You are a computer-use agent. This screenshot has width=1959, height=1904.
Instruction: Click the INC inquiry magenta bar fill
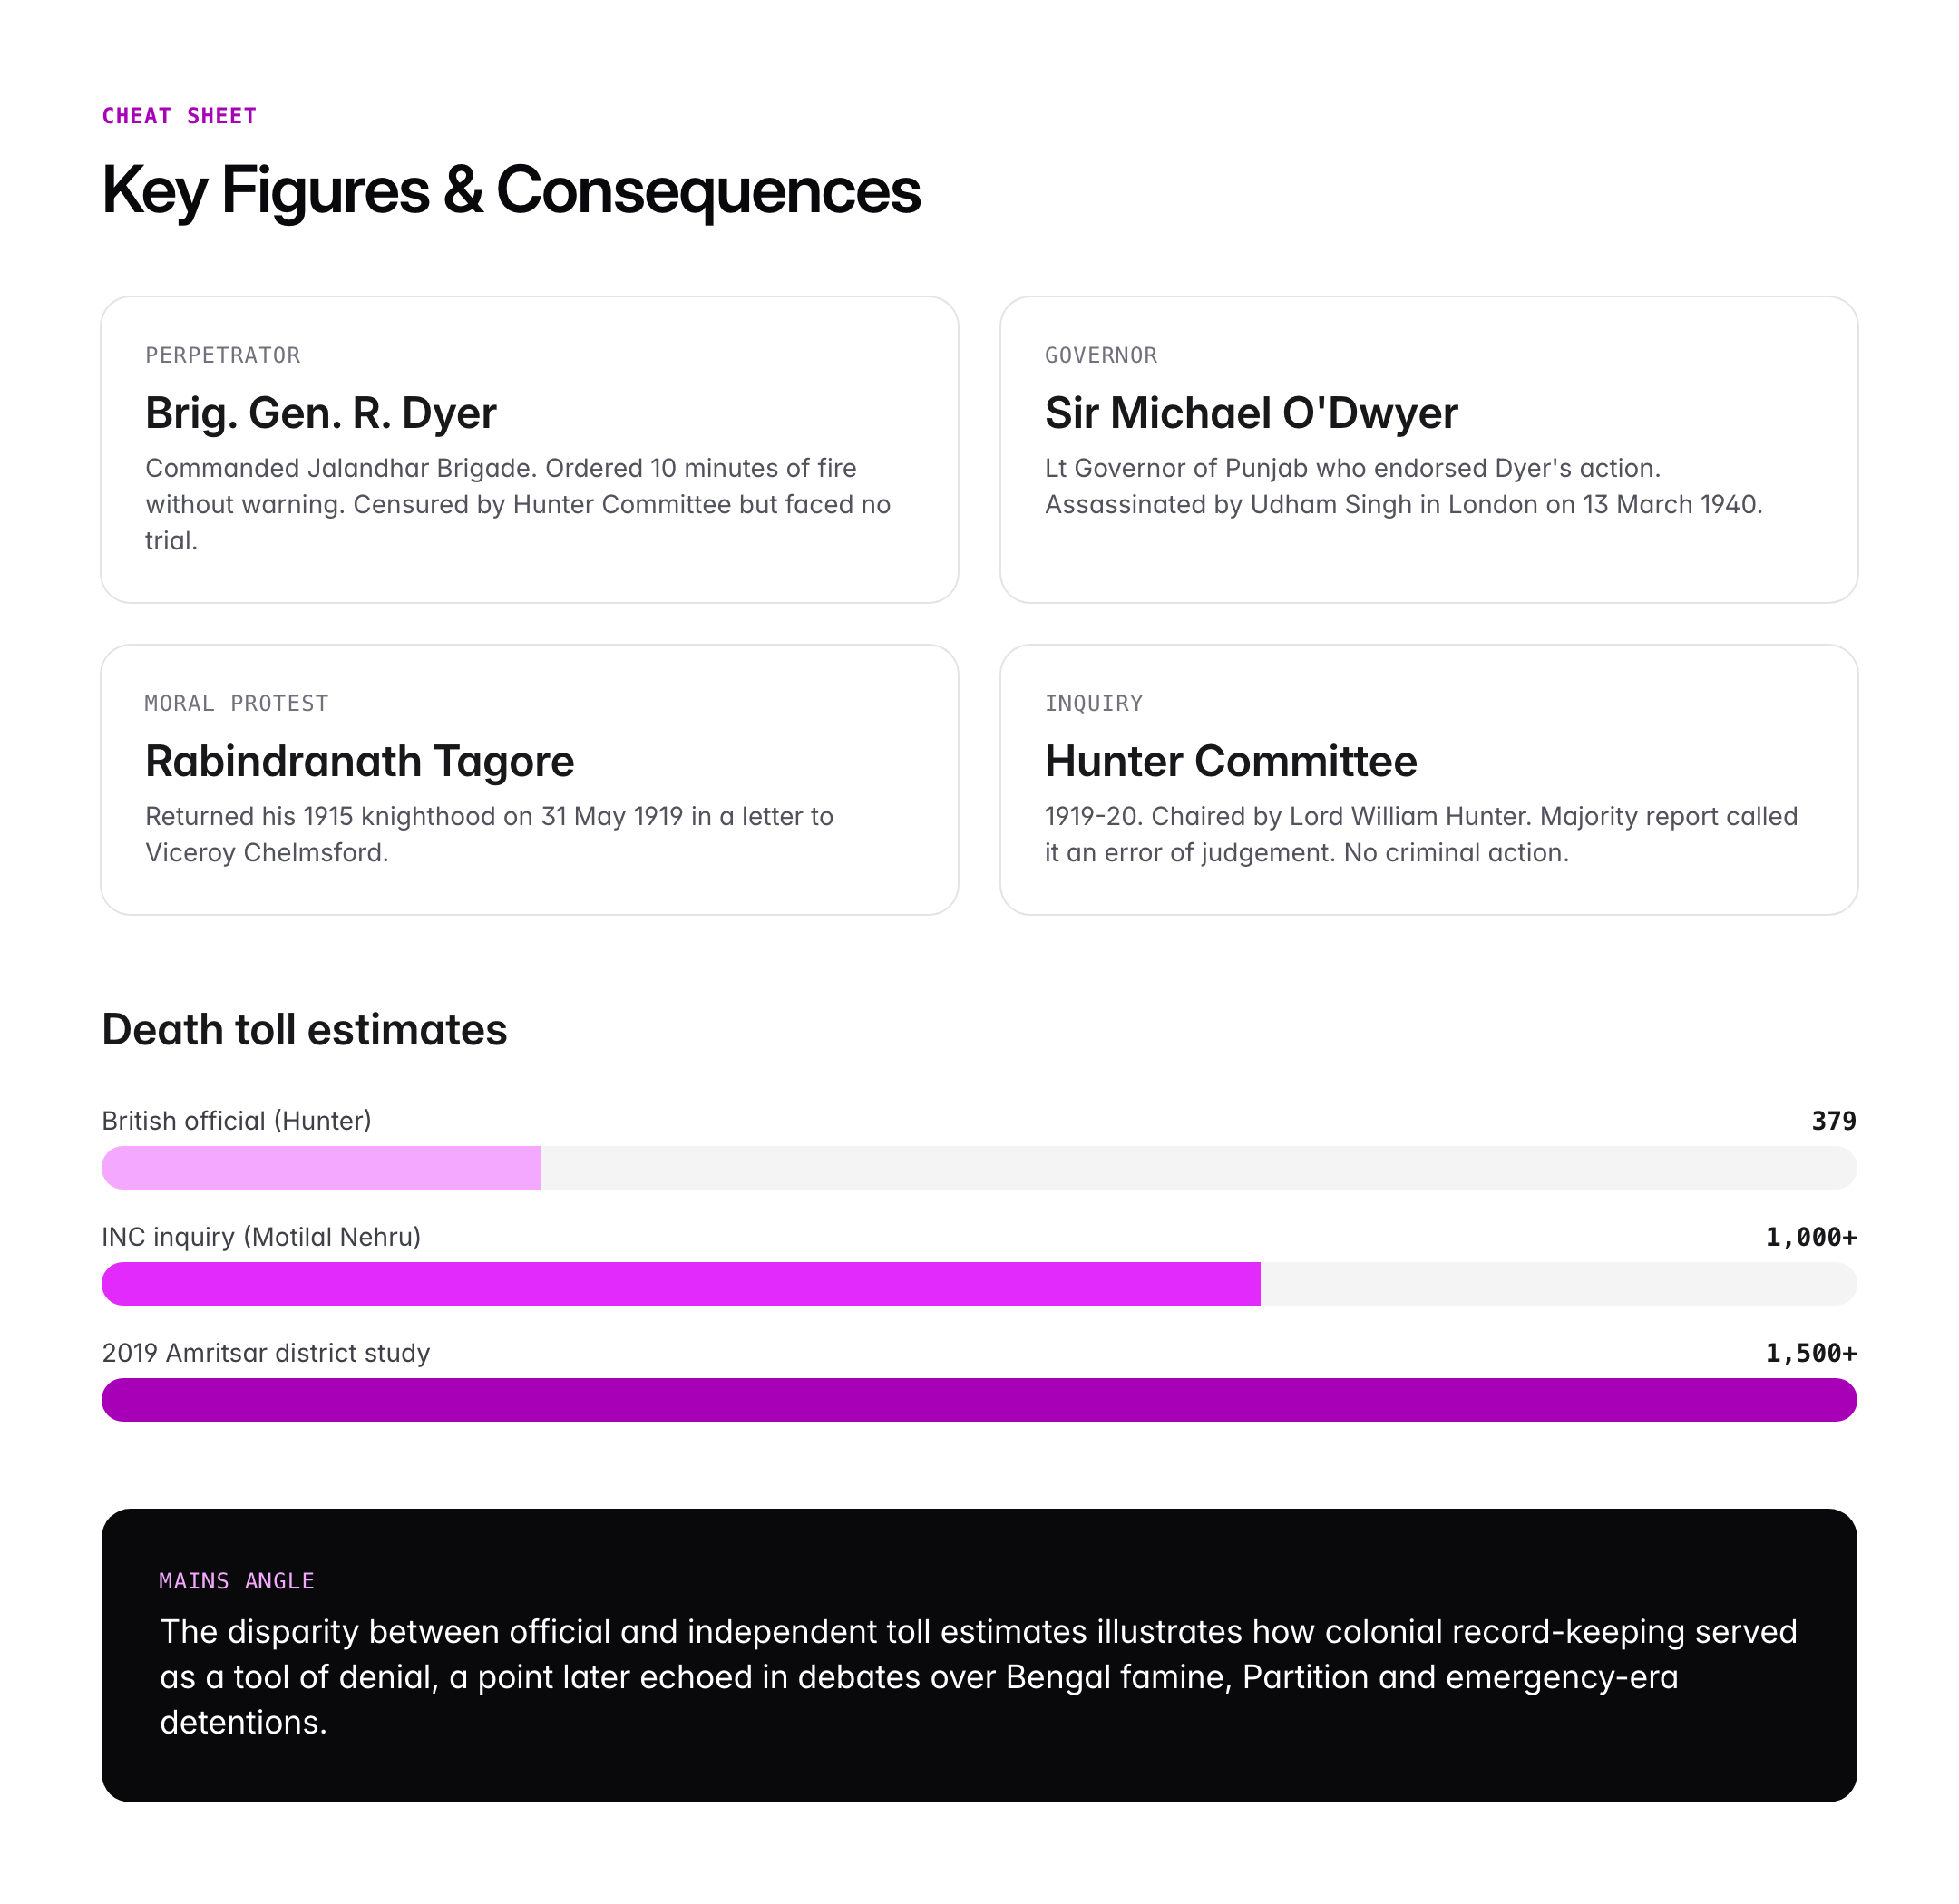tap(680, 1284)
